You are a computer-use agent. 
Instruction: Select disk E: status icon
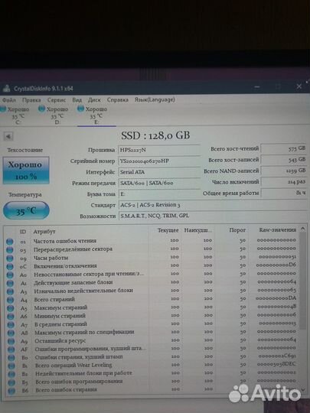80,109
